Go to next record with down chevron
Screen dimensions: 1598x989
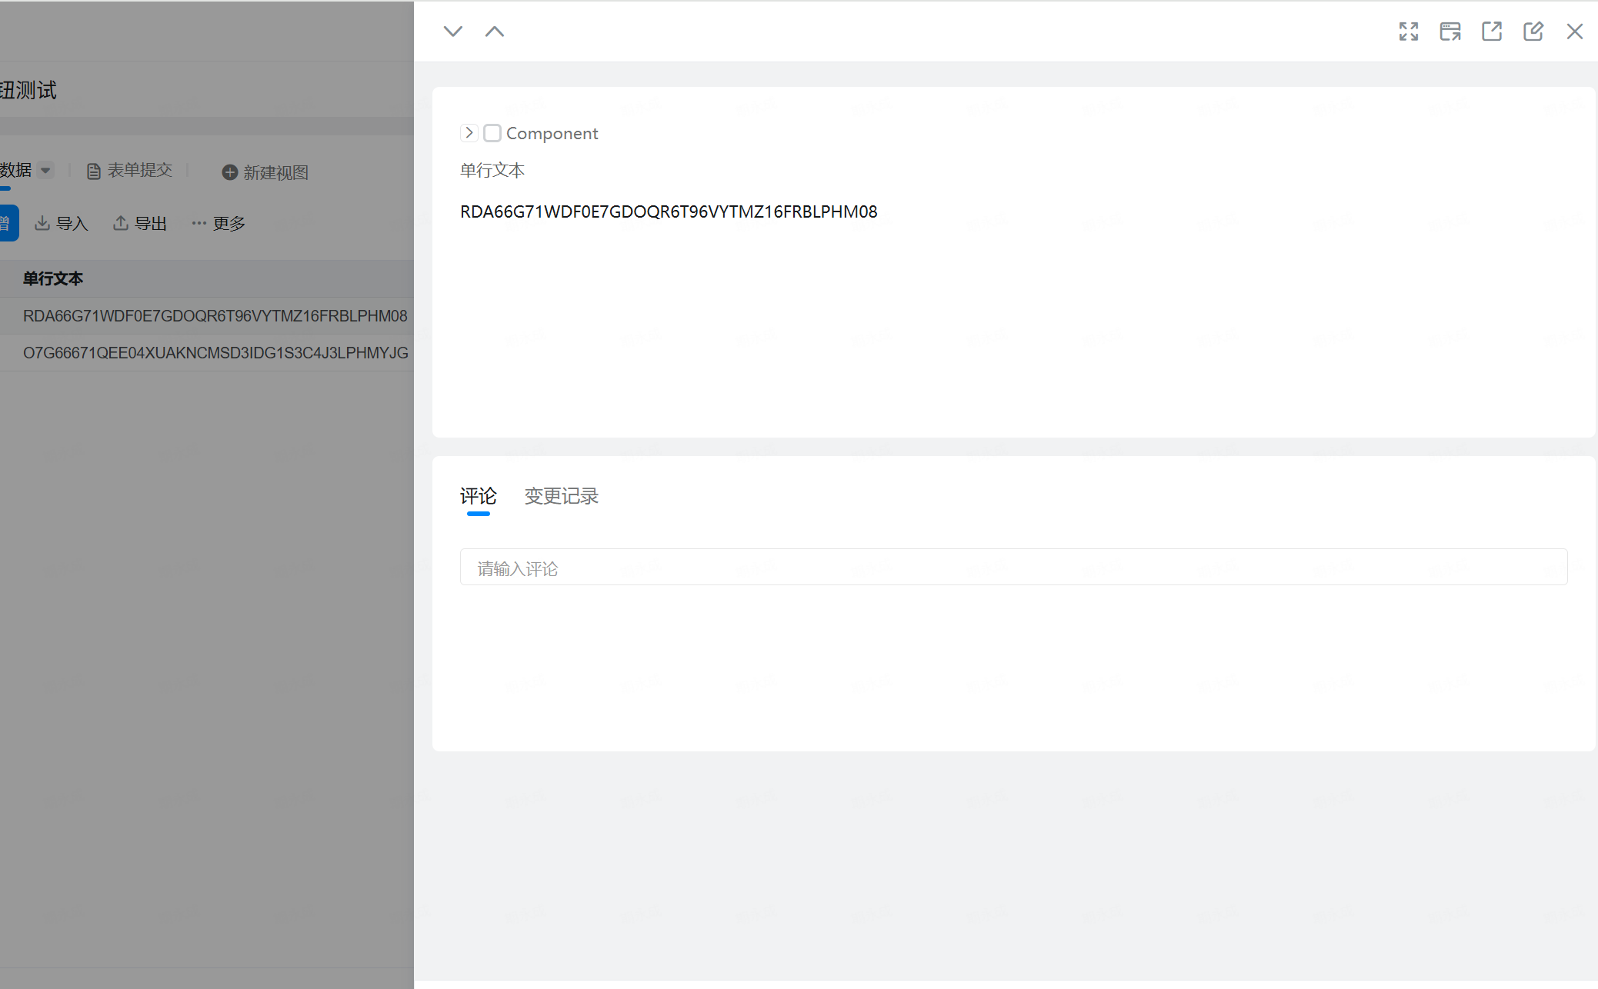pyautogui.click(x=452, y=32)
